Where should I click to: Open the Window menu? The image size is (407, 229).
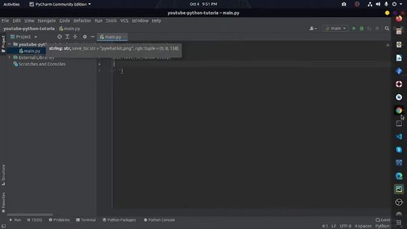(140, 20)
